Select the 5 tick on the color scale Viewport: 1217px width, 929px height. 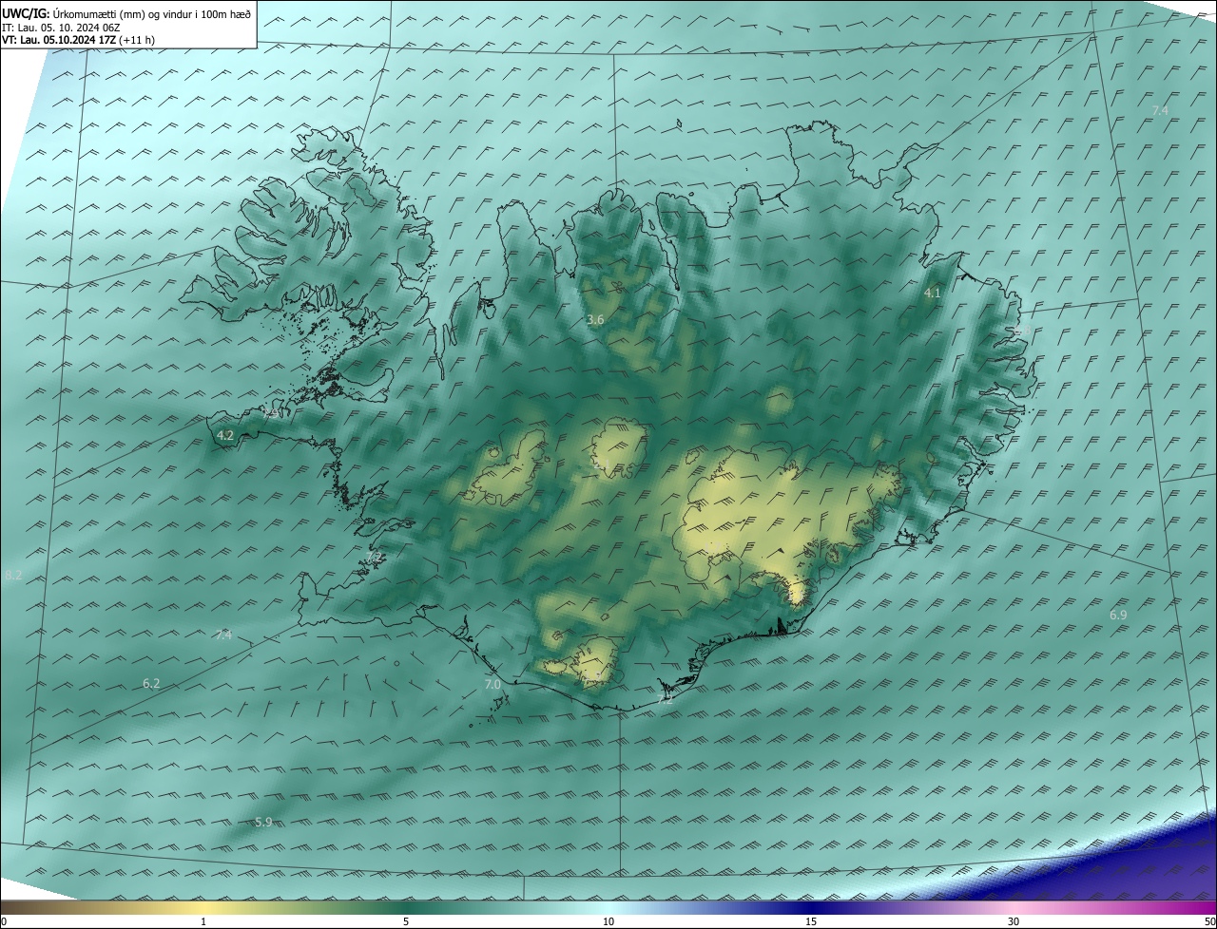[x=406, y=921]
